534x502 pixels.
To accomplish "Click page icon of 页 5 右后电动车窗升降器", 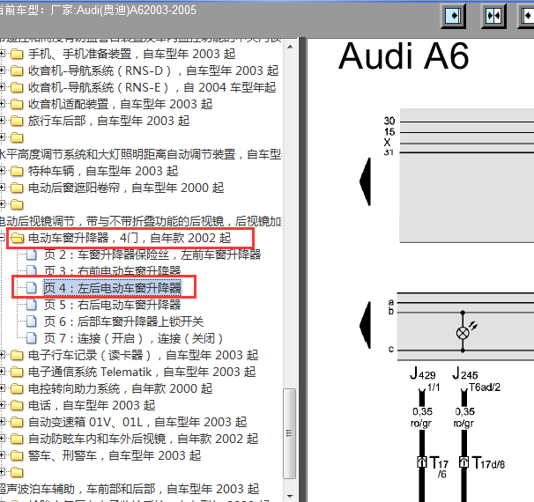I will [x=32, y=305].
